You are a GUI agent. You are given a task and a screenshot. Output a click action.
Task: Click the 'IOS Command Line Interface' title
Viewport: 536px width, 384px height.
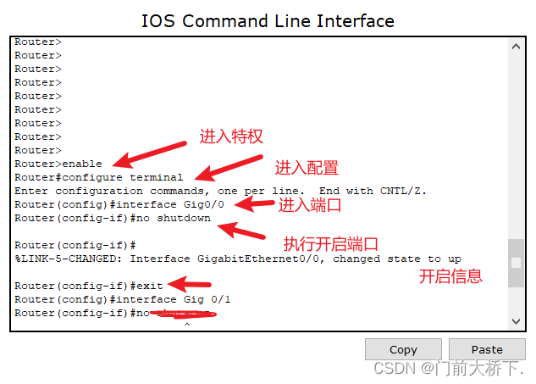[x=268, y=21]
